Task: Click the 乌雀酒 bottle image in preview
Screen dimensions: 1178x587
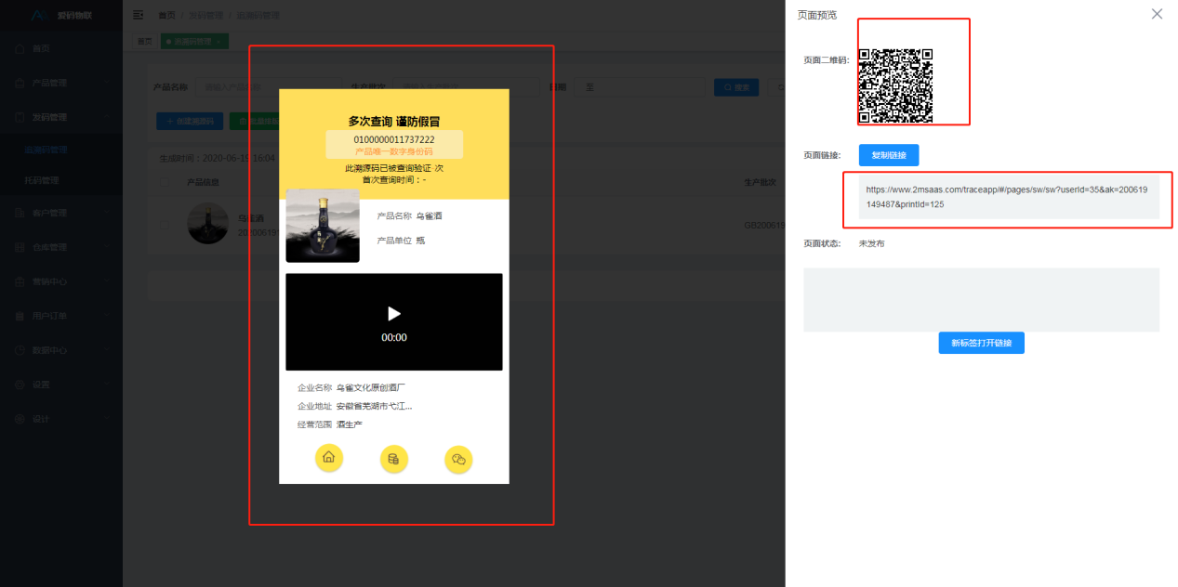Action: pyautogui.click(x=323, y=226)
